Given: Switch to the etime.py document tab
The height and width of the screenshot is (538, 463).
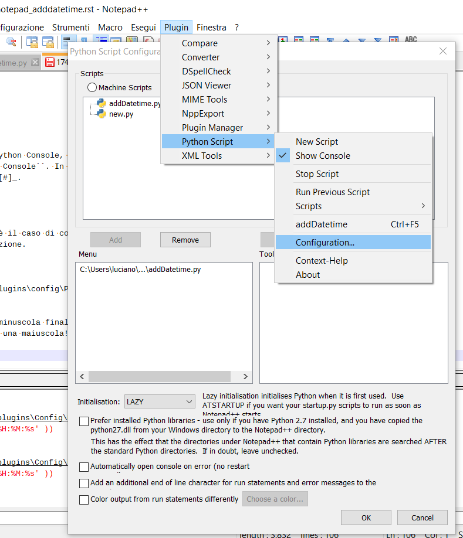Looking at the screenshot, I should click(13, 63).
